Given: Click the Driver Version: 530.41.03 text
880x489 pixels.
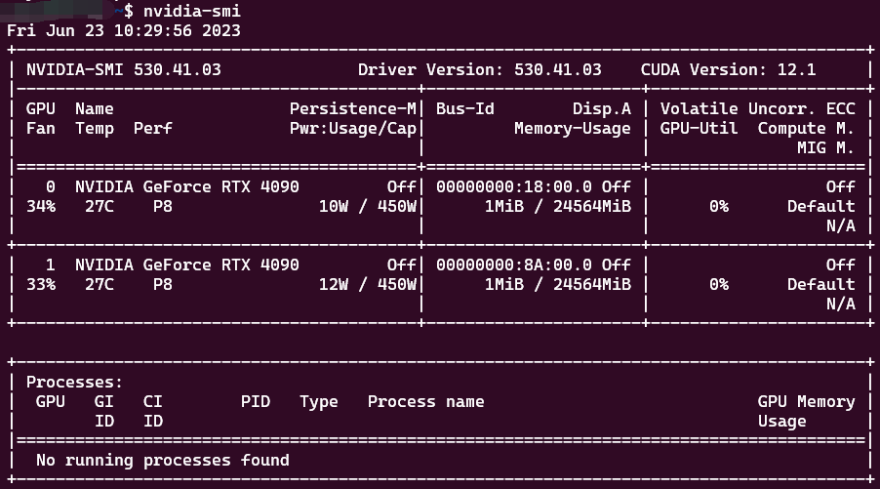Looking at the screenshot, I should tap(480, 69).
